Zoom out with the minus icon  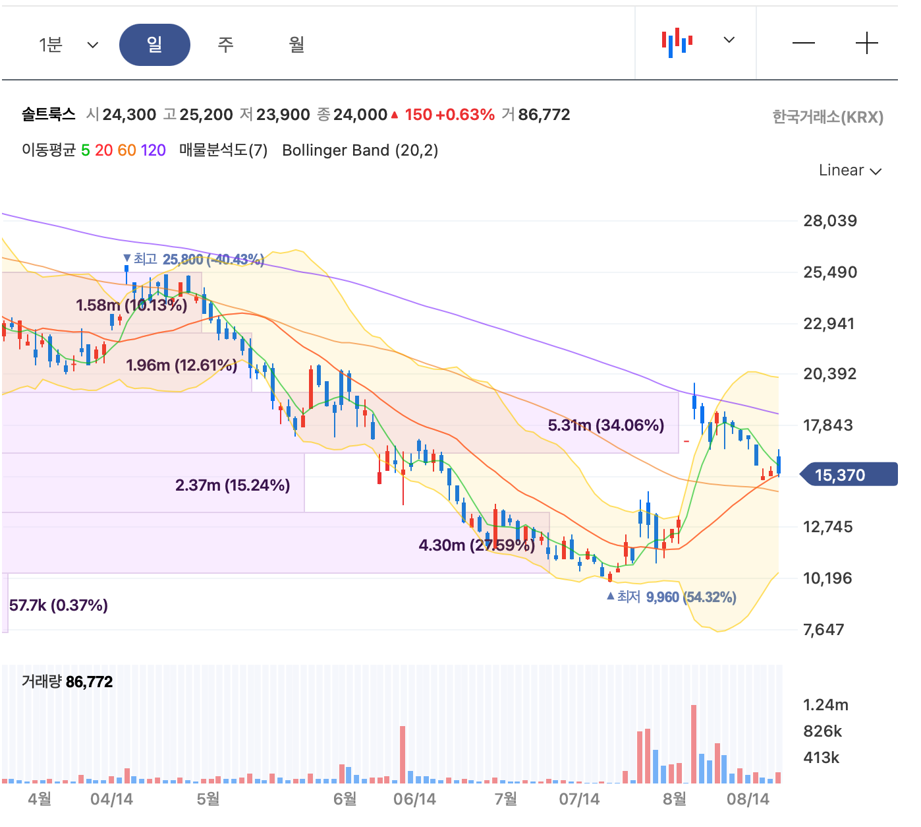point(804,44)
